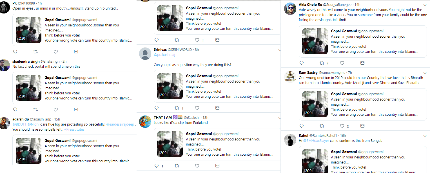Visit the @SMHoaxSlayer mention
Image resolution: width=430 pixels, height=175 pixels.
[x=316, y=140]
